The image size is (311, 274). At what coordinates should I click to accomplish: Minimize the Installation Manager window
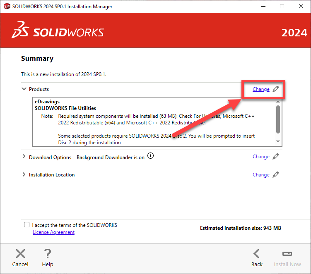[263, 6]
